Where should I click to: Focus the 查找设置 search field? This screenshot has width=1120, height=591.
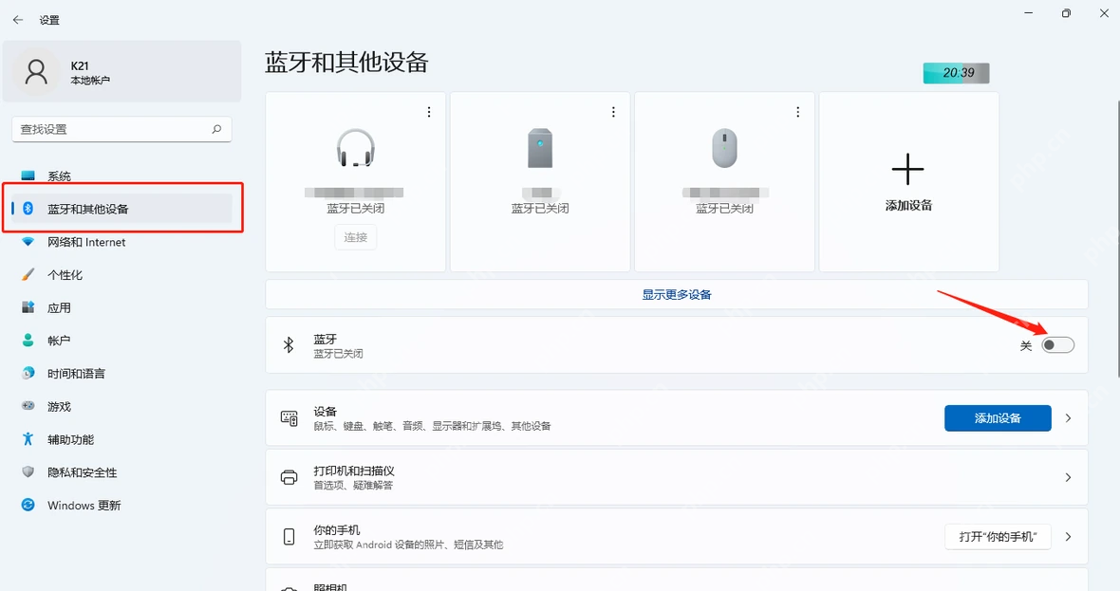tap(121, 129)
